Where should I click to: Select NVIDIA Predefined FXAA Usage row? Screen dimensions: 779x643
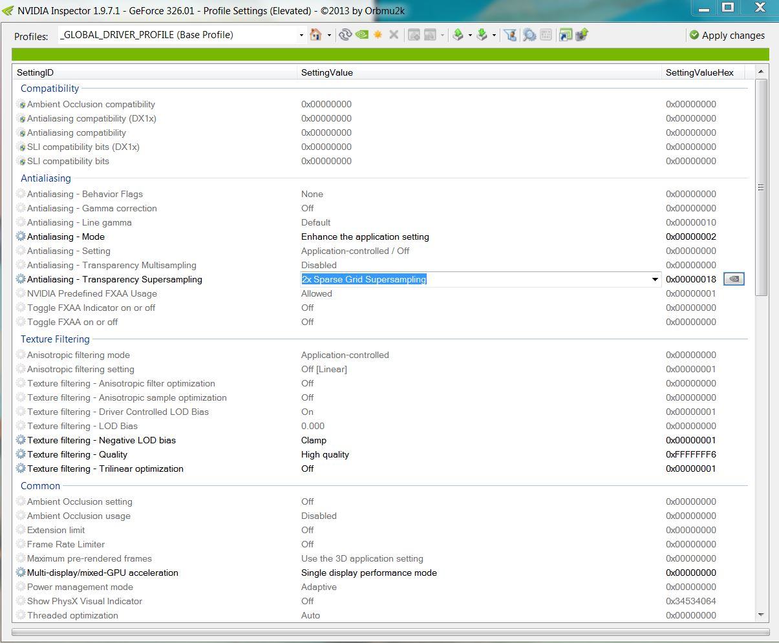coord(380,293)
